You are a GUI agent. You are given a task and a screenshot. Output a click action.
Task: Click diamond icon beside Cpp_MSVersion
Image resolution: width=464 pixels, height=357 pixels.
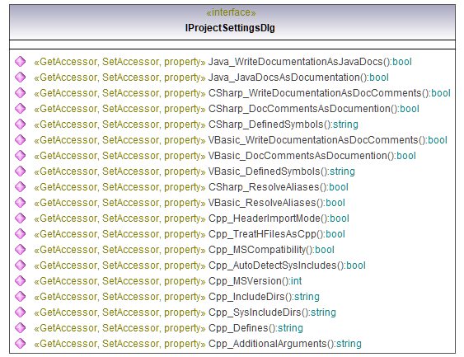coord(21,281)
